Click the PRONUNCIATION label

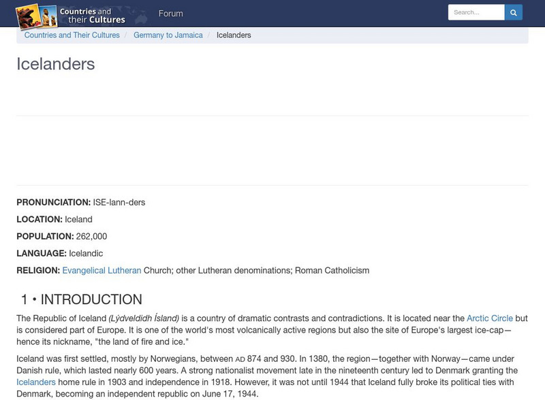point(53,203)
